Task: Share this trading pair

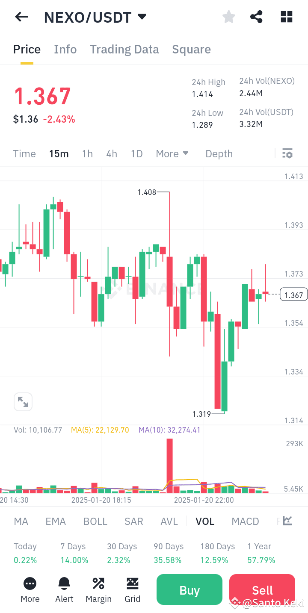Action: coord(256,17)
